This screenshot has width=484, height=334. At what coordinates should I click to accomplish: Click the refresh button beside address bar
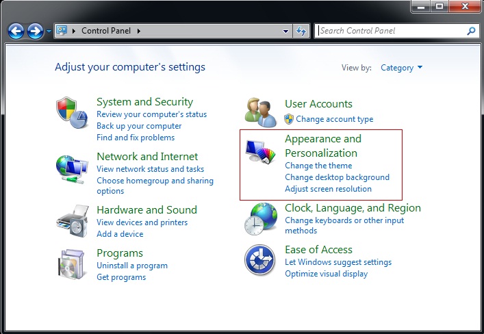point(301,31)
